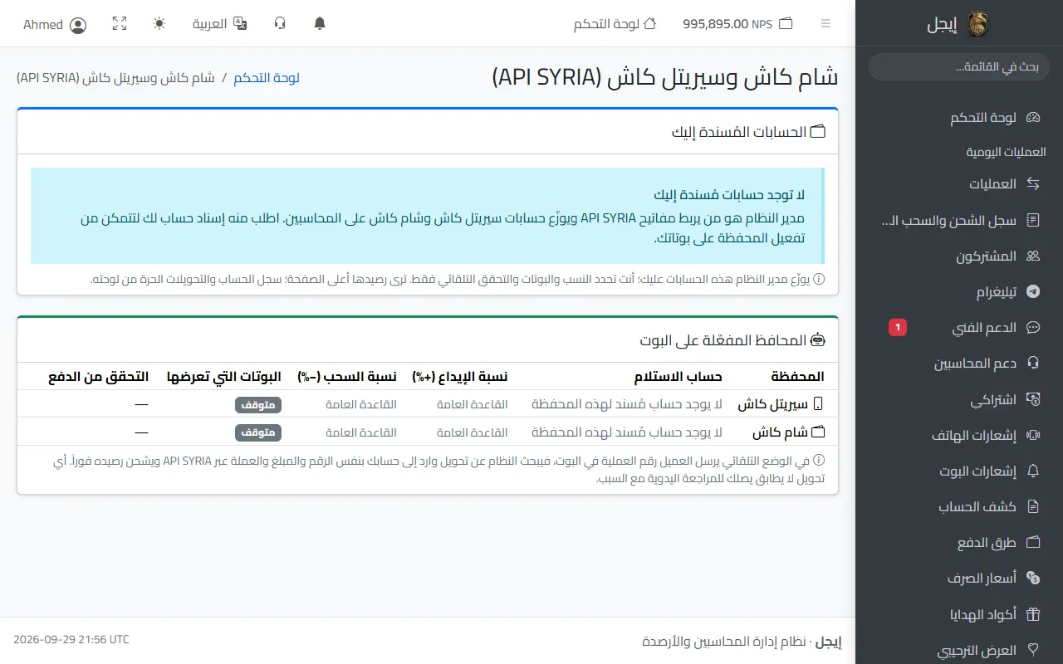This screenshot has height=664, width=1063.
Task: Toggle fullscreen mode icon
Action: 120,24
